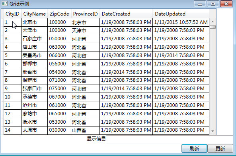
Task: Select the 石家庄市 city name cell
Action: [35, 39]
